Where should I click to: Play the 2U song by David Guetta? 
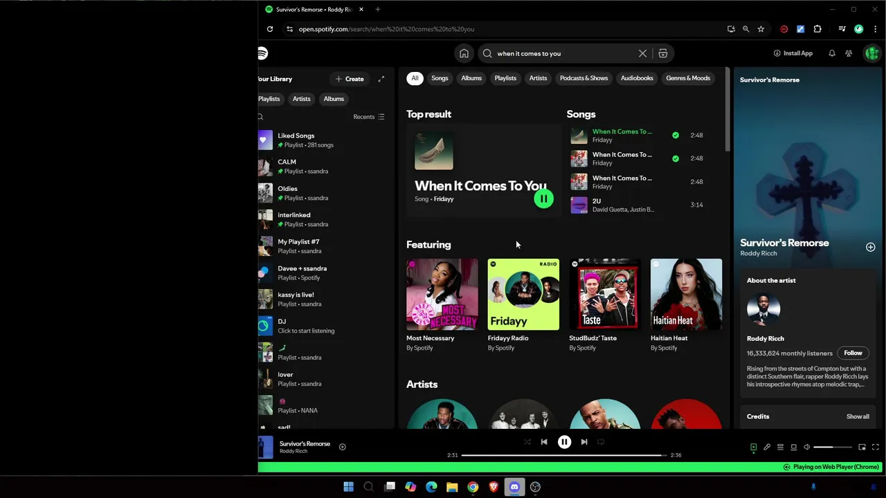coord(644,205)
